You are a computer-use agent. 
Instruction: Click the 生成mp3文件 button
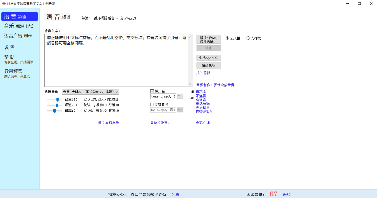click(x=208, y=58)
